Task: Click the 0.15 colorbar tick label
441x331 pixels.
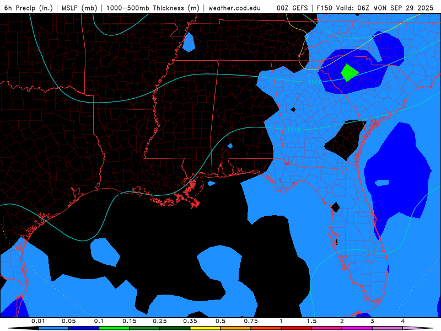Action: 130,321
